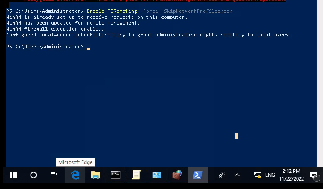Open the clock showing 2:12 PM
The image size is (323, 189).
click(292, 175)
